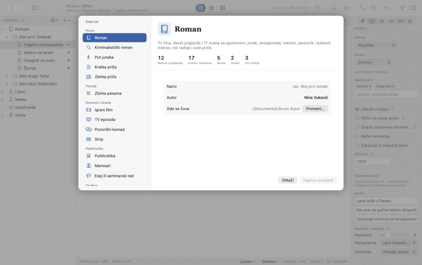The height and width of the screenshot is (265, 422).
Task: Switch to document editor view icon
Action: [x=200, y=8]
